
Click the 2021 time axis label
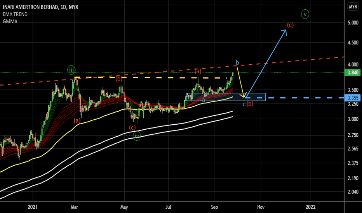(33, 207)
